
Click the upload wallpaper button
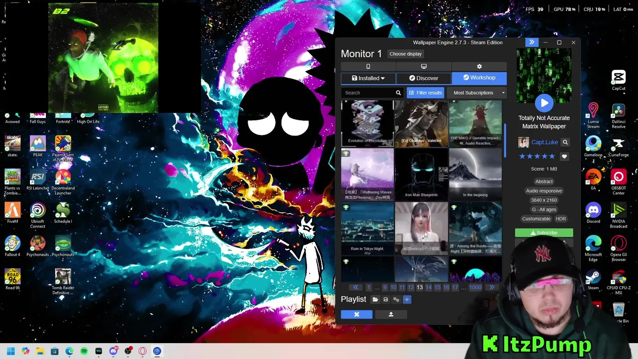pyautogui.click(x=391, y=314)
